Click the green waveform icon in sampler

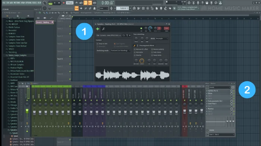[x=98, y=29]
